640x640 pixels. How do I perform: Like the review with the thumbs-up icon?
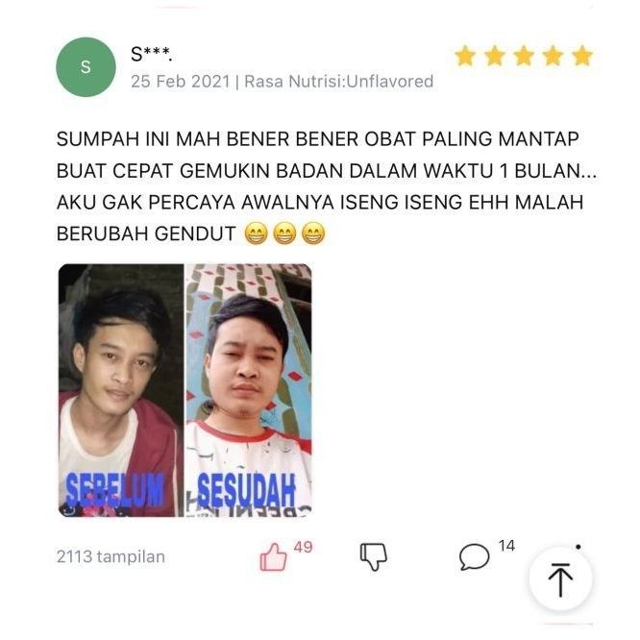coord(273,556)
